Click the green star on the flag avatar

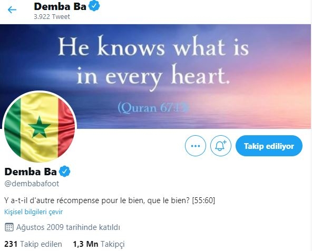coord(39,127)
